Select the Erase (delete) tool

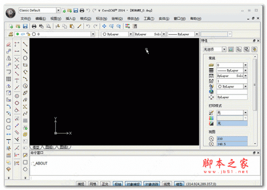pos(8,44)
